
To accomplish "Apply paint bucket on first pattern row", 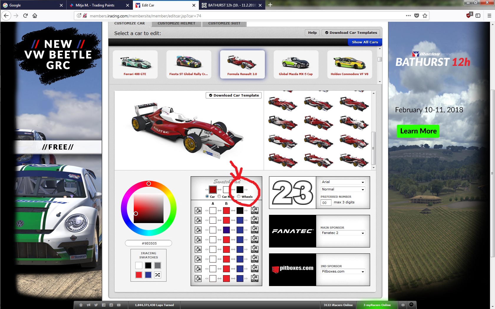I will pyautogui.click(x=198, y=210).
